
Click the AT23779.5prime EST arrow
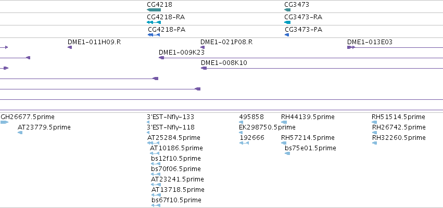point(20,133)
